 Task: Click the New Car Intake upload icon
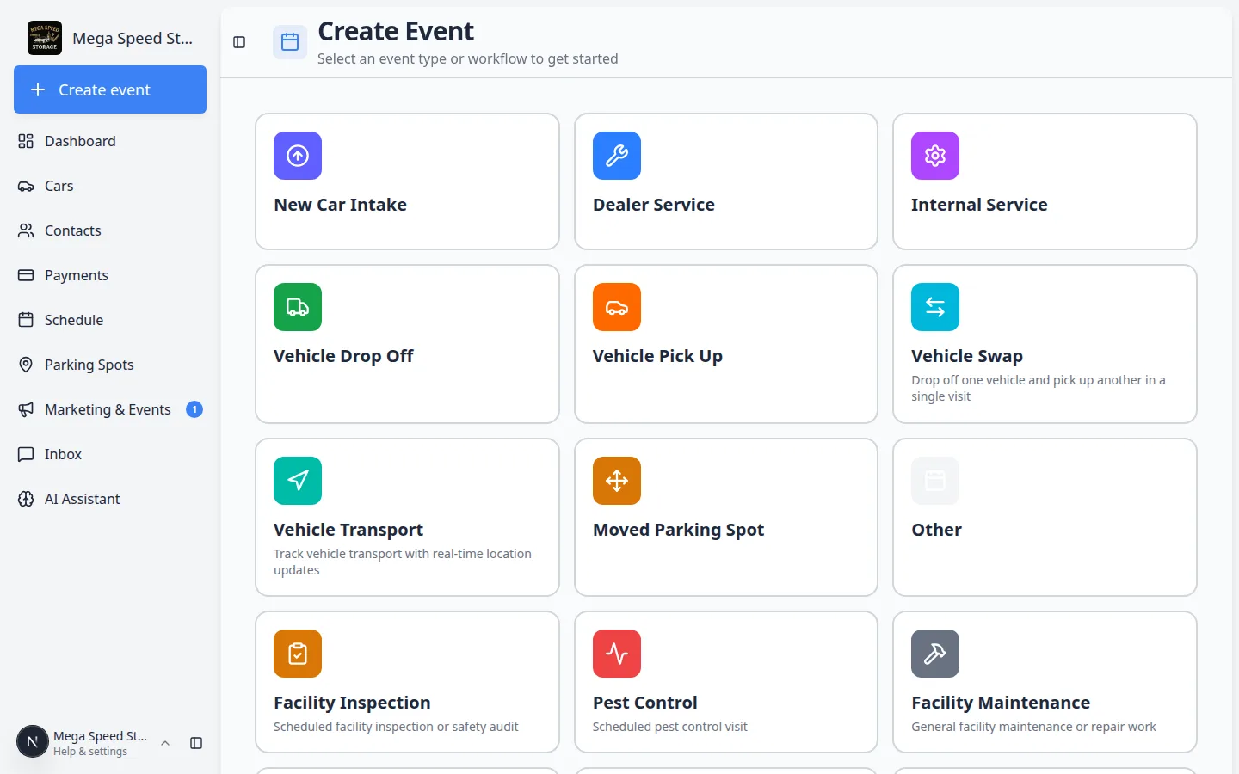click(298, 156)
